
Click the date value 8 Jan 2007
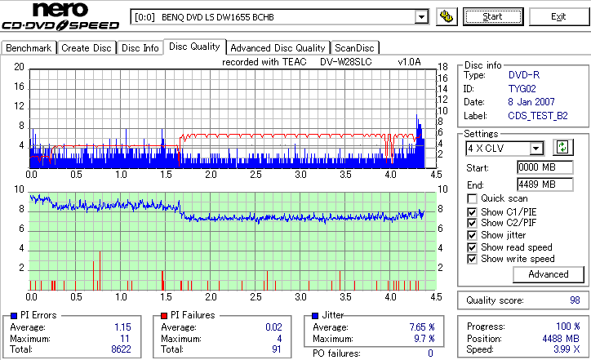pos(531,102)
